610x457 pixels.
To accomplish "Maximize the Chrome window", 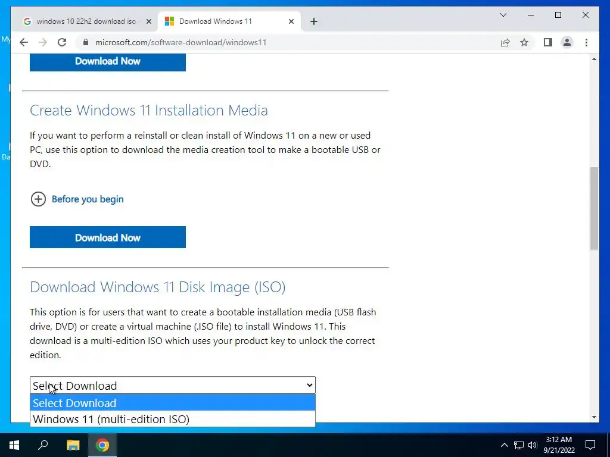I will click(x=558, y=15).
